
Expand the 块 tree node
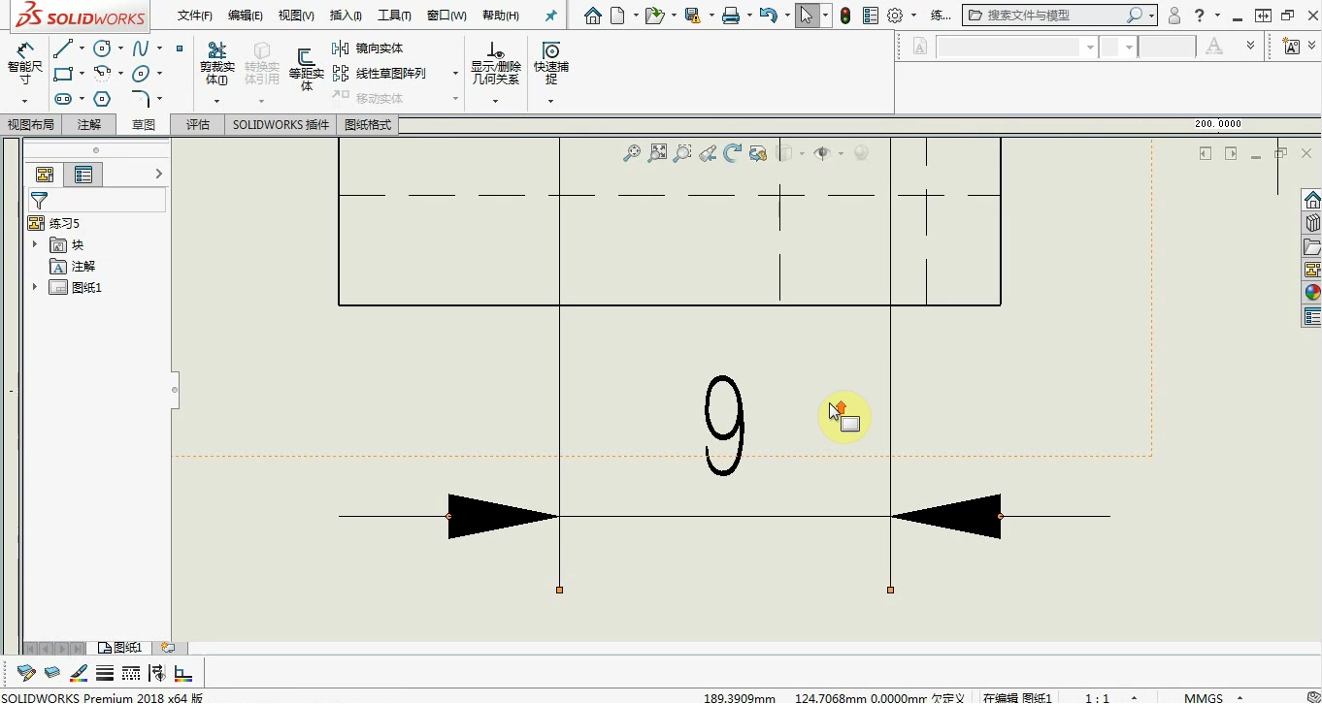(35, 244)
